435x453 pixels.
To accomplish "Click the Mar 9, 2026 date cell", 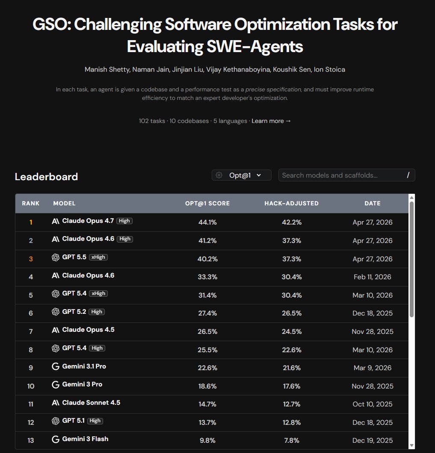I will pyautogui.click(x=373, y=368).
